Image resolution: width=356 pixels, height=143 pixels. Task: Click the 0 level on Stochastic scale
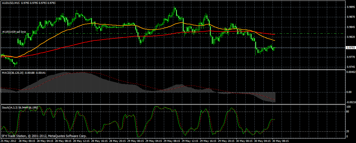[348, 136]
